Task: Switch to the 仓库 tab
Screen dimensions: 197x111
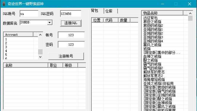Action: (x=111, y=11)
